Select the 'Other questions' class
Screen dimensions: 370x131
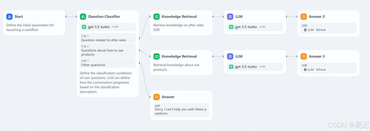108,63
